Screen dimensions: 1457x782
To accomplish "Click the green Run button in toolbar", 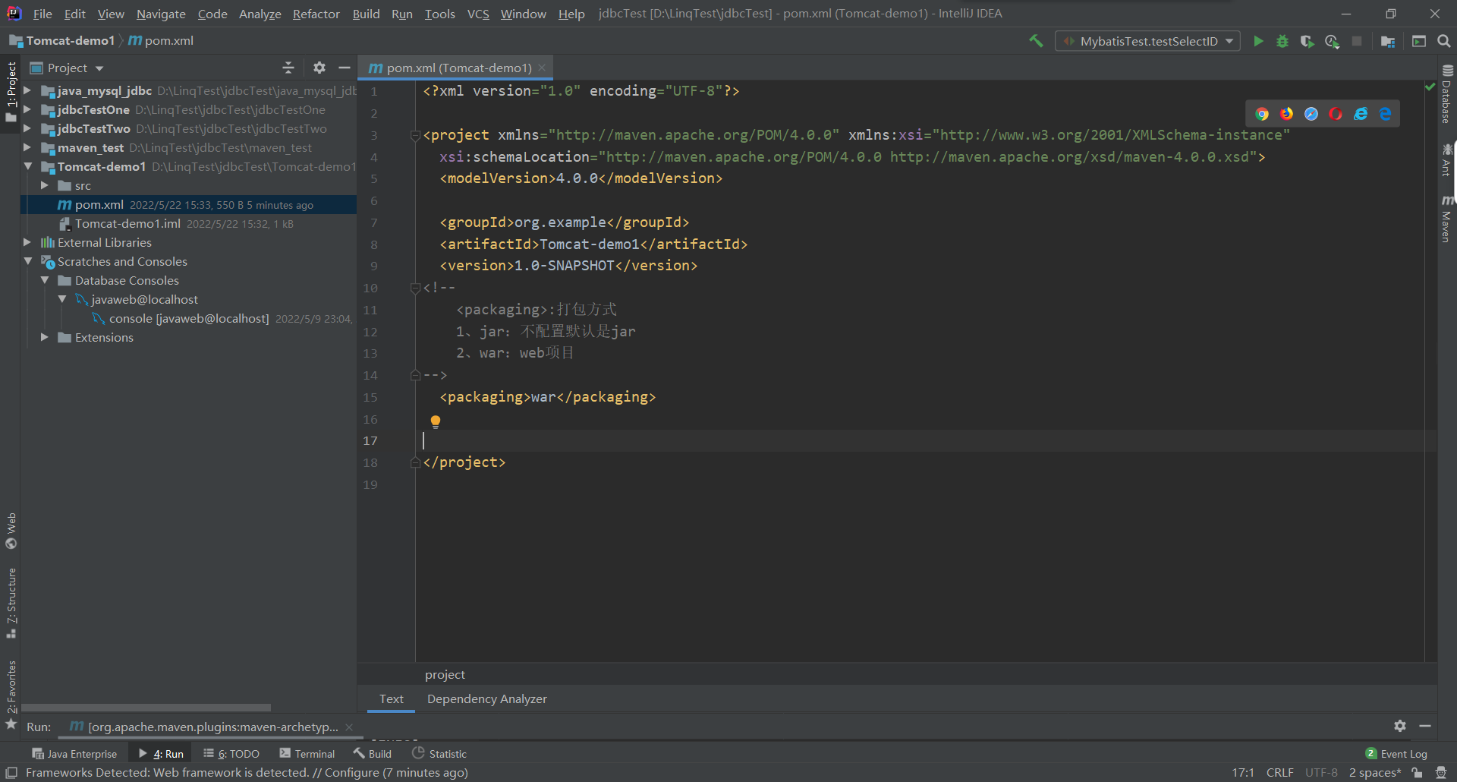I will [1258, 41].
